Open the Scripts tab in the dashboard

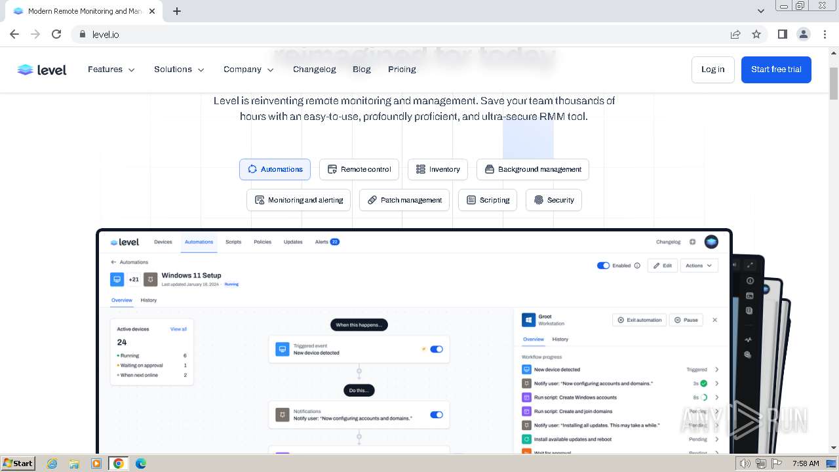(233, 242)
